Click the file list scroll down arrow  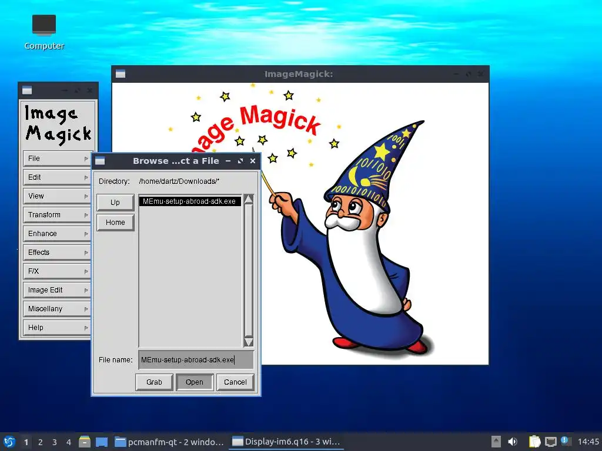[249, 342]
